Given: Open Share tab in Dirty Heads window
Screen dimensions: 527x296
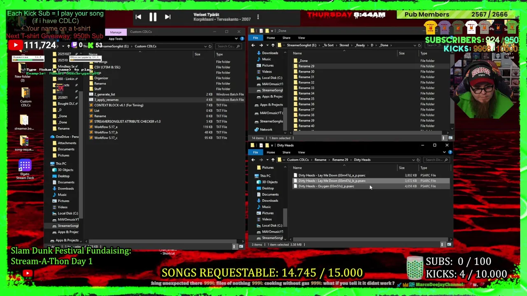Looking at the screenshot, I should click(x=286, y=153).
